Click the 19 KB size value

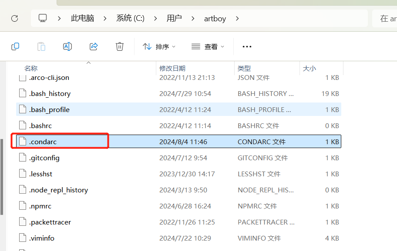(330, 93)
